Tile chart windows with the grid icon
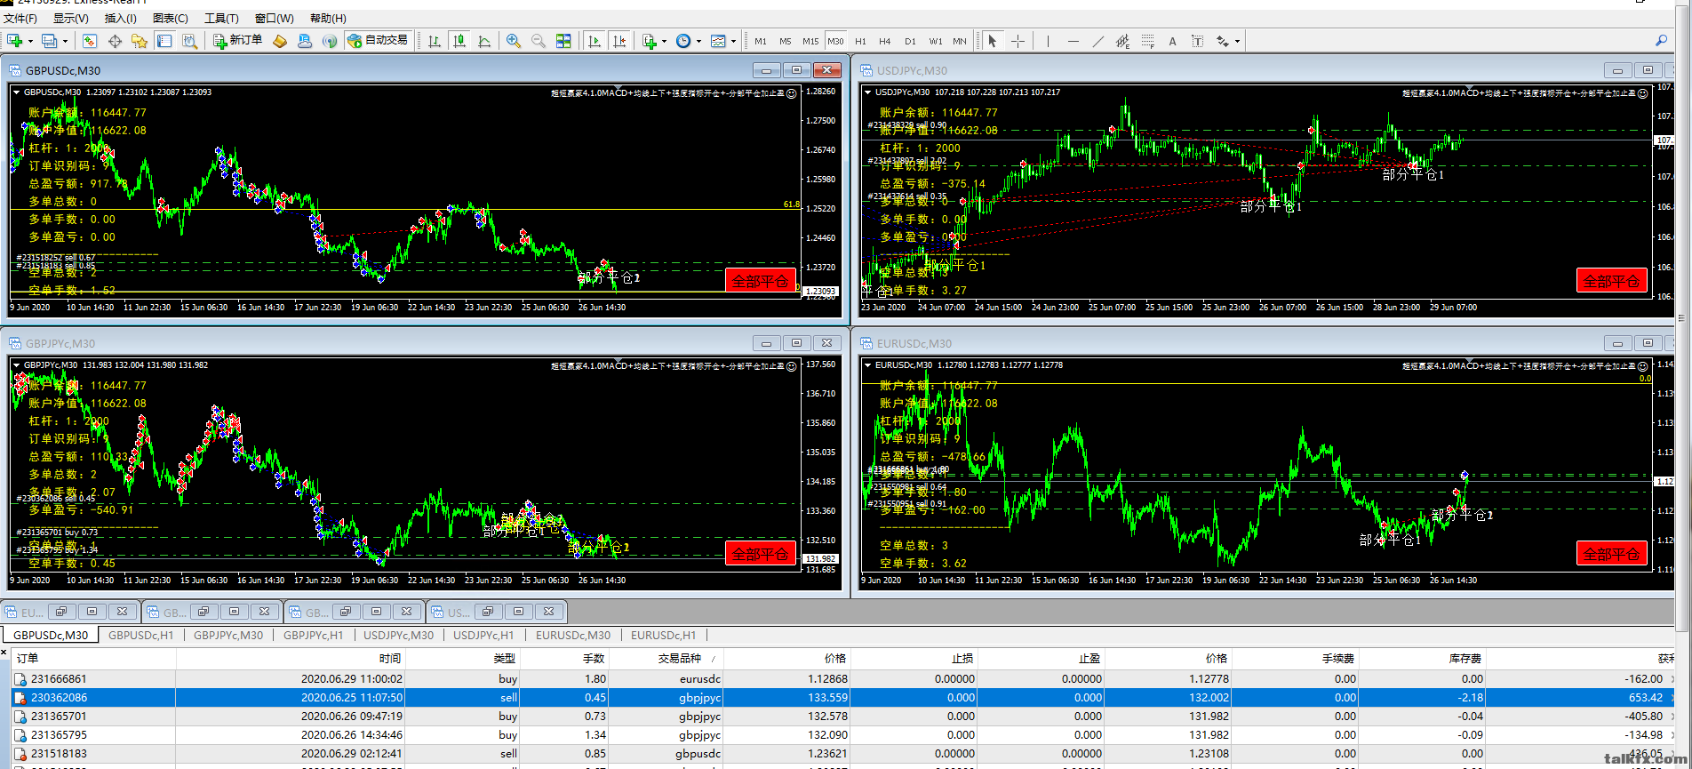The width and height of the screenshot is (1692, 769). [563, 41]
